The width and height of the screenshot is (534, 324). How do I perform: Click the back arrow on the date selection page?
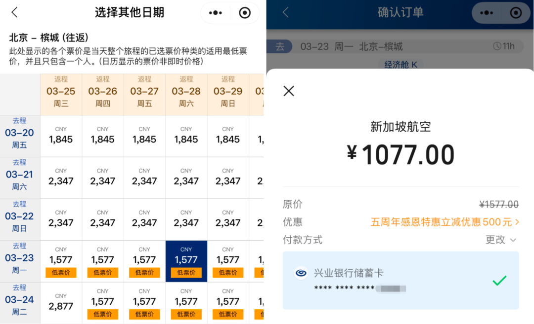click(13, 12)
